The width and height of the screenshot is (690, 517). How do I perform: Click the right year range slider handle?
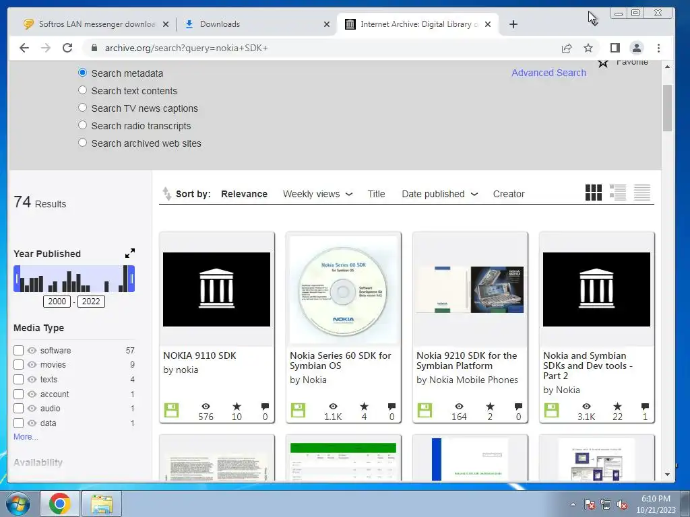pyautogui.click(x=131, y=279)
